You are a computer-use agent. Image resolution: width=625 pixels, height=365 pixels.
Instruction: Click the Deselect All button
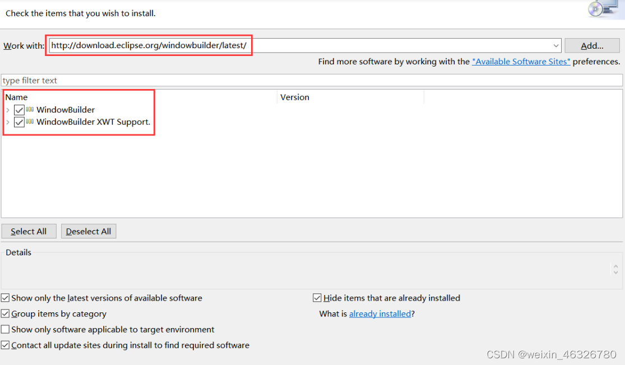88,231
